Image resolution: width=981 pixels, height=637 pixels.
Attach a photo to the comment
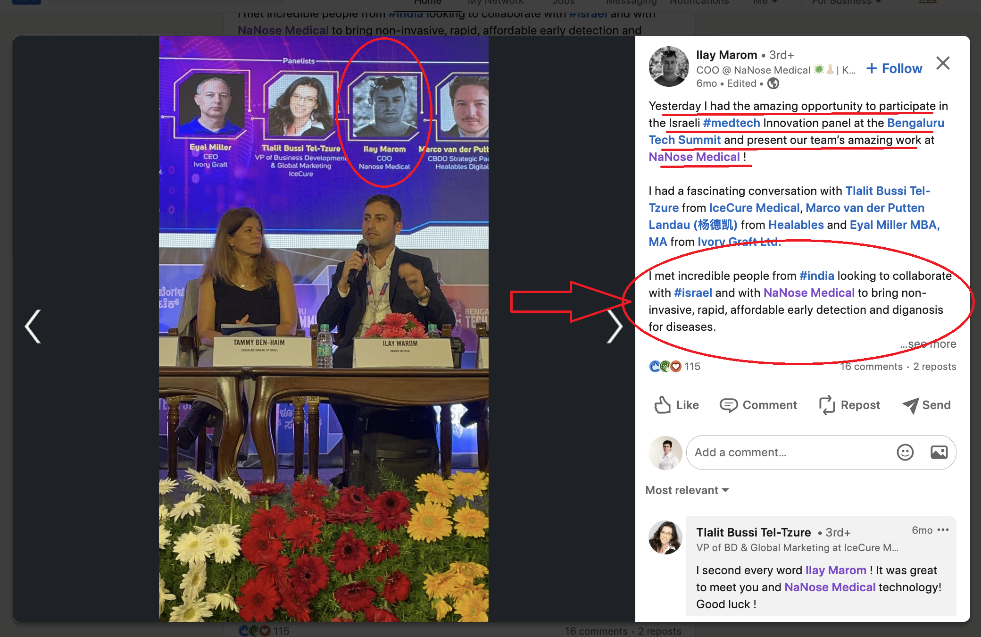pos(939,453)
